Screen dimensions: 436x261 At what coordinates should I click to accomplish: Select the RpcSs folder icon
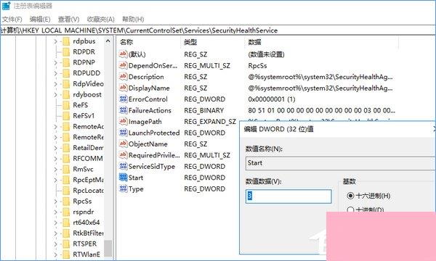coord(66,202)
